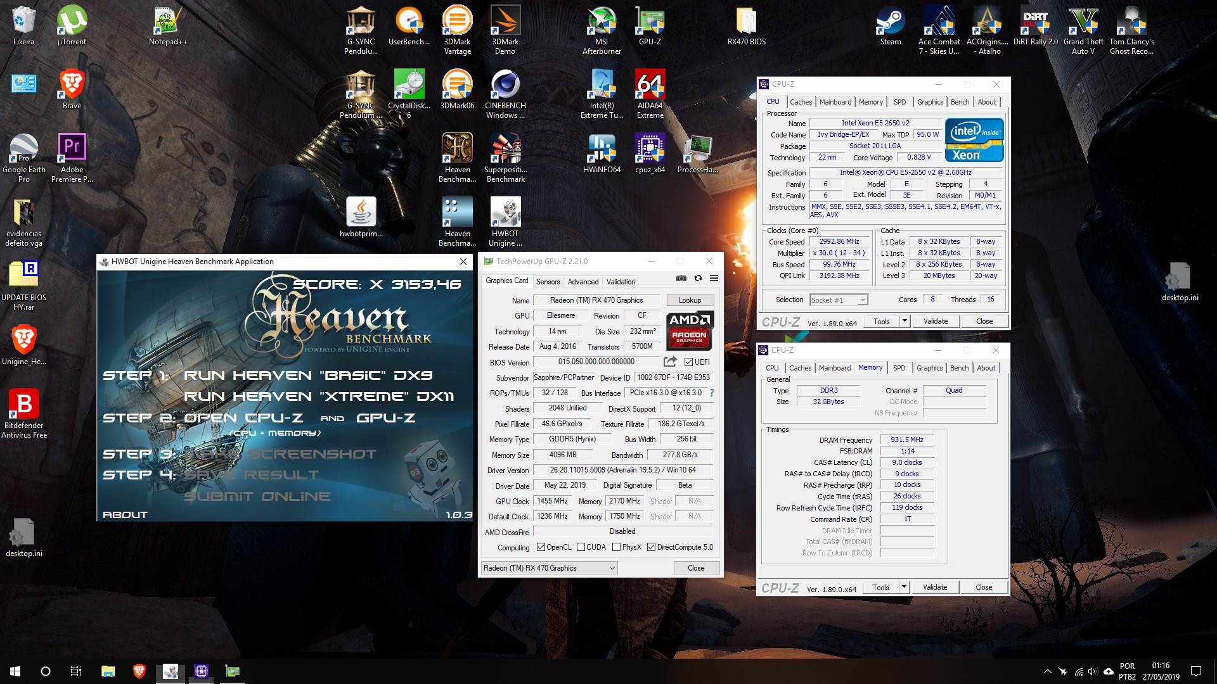Click Tools button in upper CPU-Z
This screenshot has height=684, width=1217.
tap(882, 322)
